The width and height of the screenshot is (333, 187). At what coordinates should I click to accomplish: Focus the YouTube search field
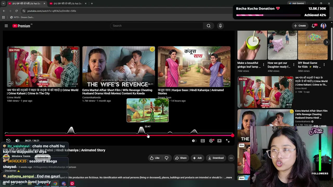(x=157, y=26)
